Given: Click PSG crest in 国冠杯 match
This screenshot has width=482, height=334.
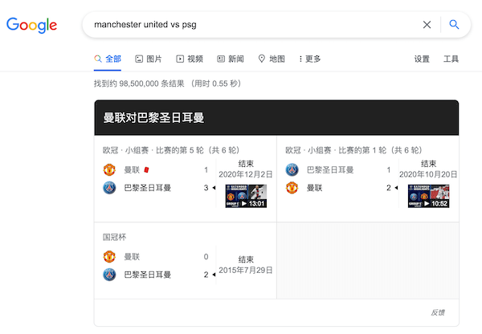Looking at the screenshot, I should (x=109, y=275).
